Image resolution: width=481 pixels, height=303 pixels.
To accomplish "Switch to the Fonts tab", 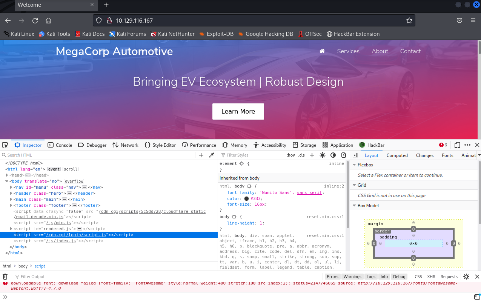I will [x=447, y=155].
